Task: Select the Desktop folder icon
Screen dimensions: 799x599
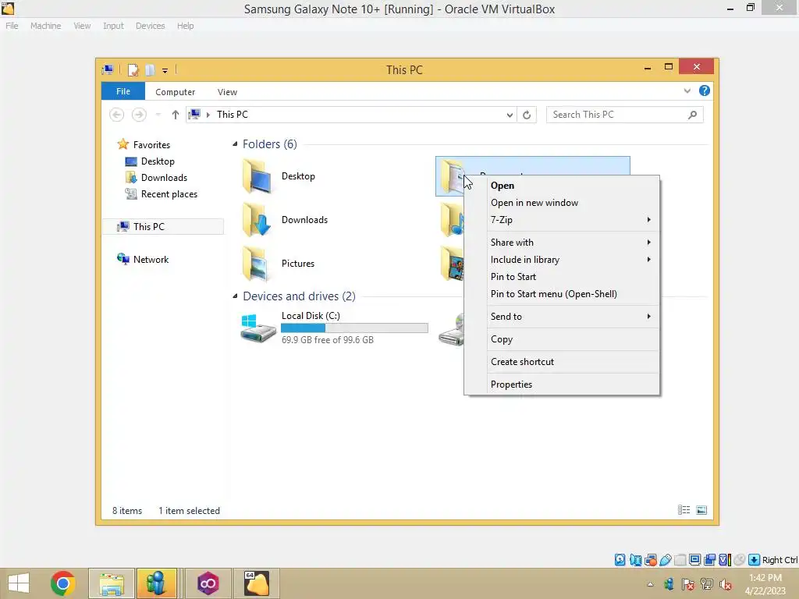Action: coord(256,176)
